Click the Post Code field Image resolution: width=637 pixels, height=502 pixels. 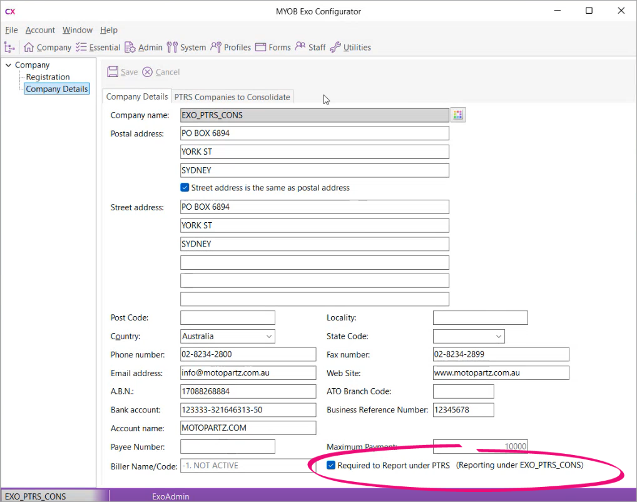pyautogui.click(x=228, y=318)
